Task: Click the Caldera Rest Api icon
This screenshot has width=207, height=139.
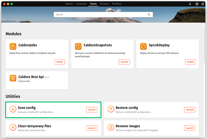Action: click(13, 78)
